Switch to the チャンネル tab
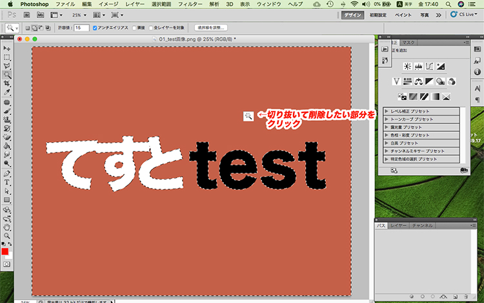 422,225
